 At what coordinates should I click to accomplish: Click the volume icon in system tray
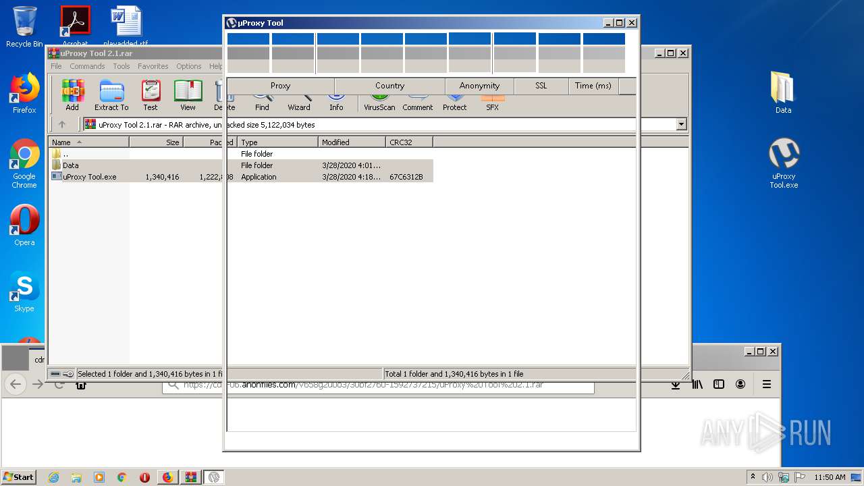click(x=767, y=477)
